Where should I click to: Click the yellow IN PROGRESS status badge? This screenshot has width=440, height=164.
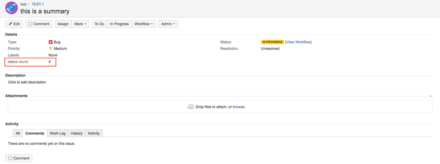(x=272, y=42)
